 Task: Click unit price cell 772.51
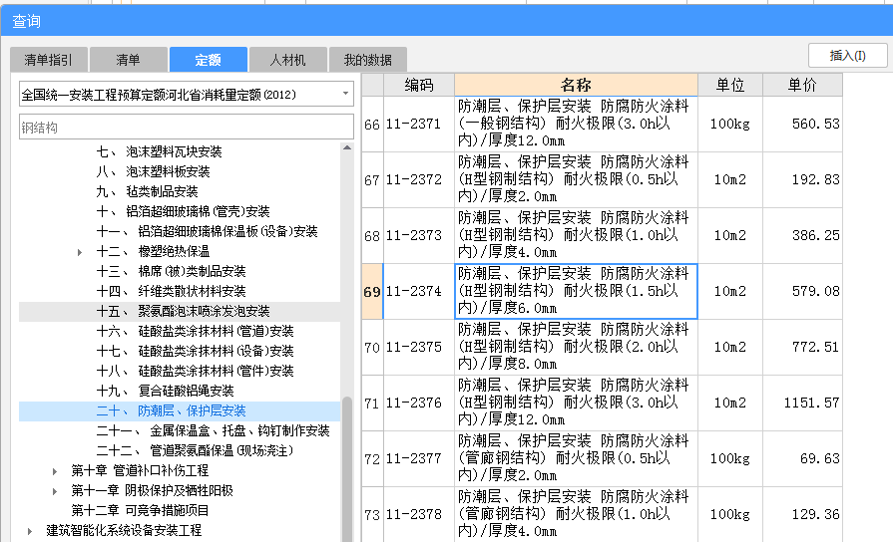click(802, 347)
